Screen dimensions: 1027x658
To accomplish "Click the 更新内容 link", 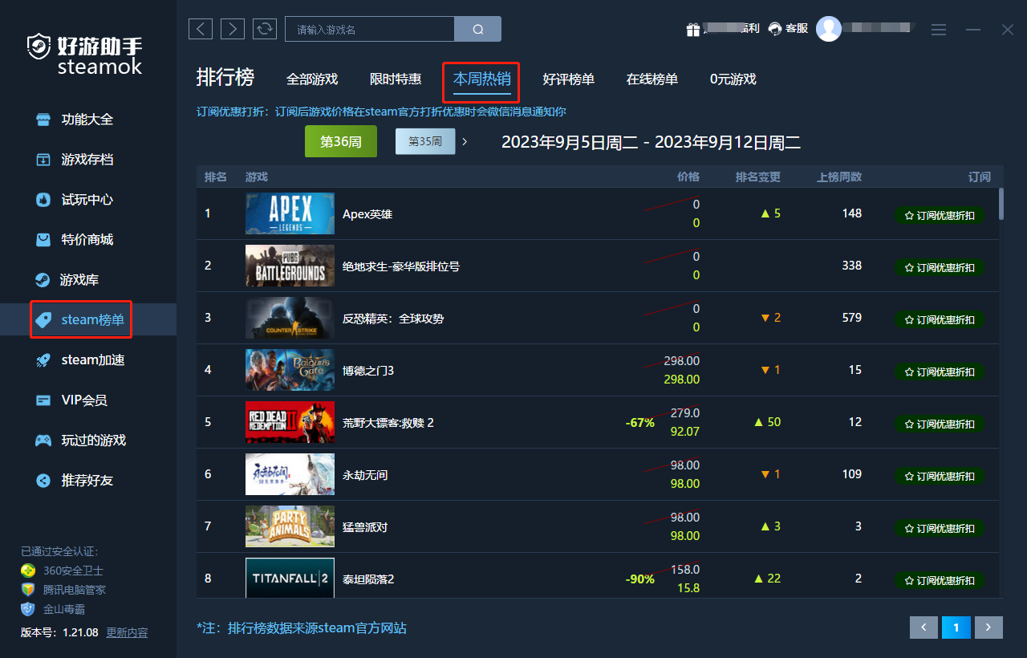I will coord(127,632).
